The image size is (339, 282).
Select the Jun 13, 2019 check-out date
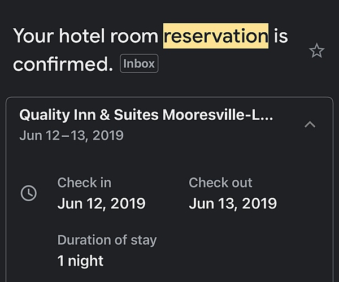[233, 203]
